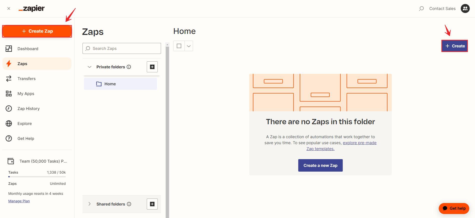Close the sidebar with the X icon
The height and width of the screenshot is (218, 475).
click(9, 8)
